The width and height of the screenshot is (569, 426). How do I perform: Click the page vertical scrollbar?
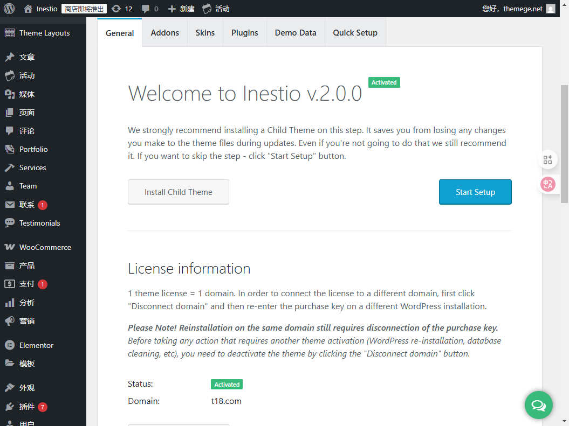(x=564, y=144)
